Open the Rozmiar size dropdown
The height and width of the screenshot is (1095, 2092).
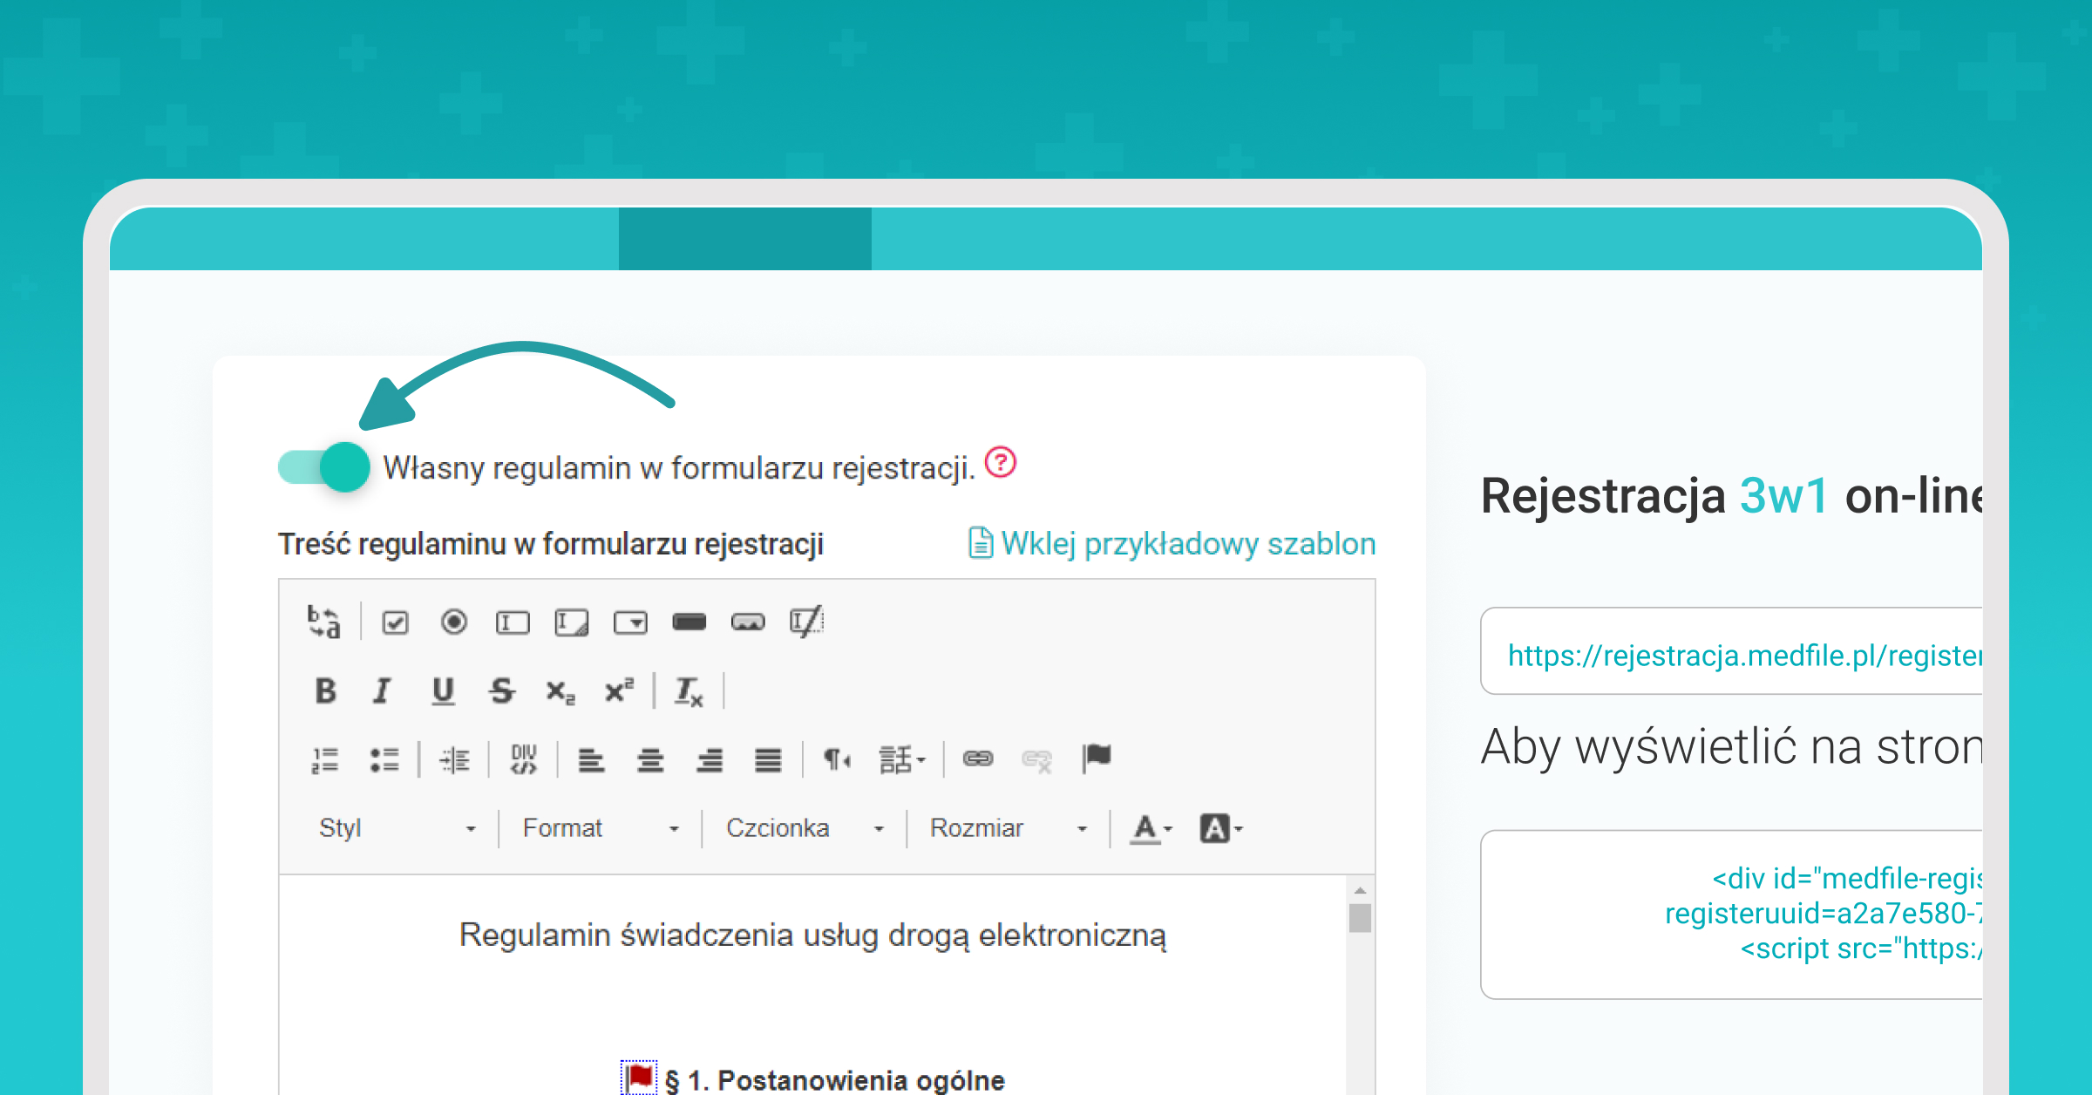point(1009,828)
